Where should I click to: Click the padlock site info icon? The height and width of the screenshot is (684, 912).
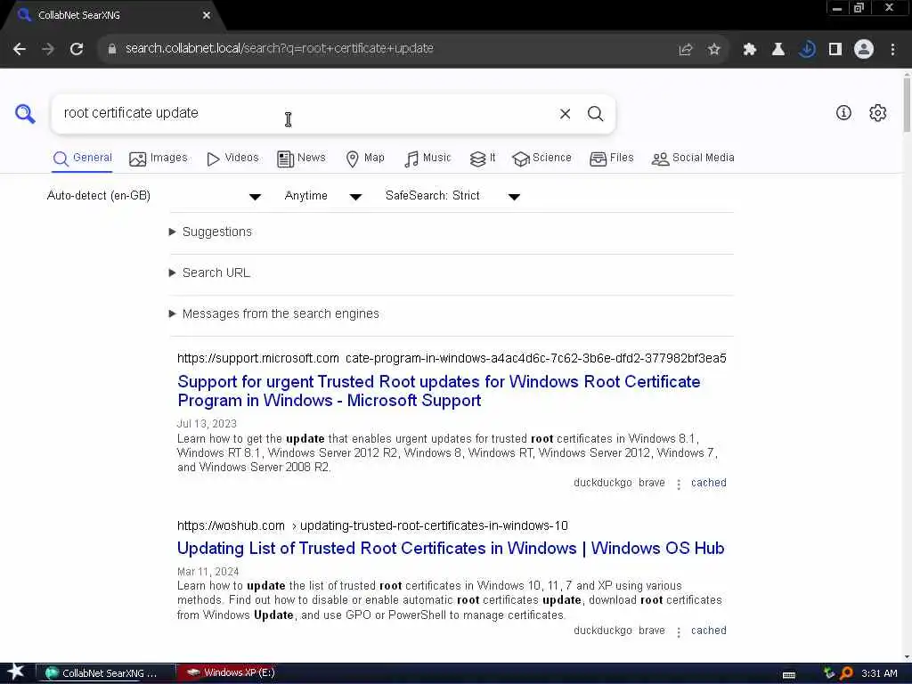[112, 49]
